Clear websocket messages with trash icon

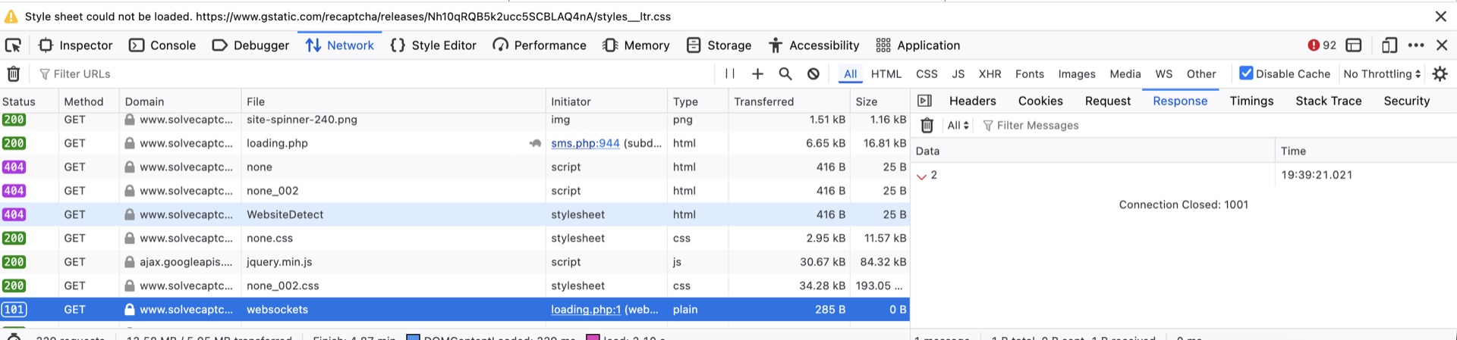coord(927,126)
